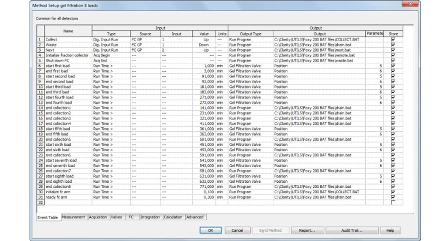Select the 'start first load' cell

[68, 66]
